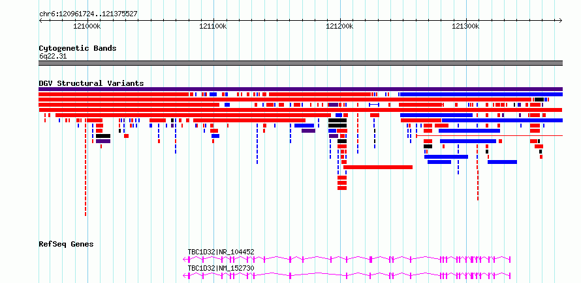Select the Cytogenetic Bands track title
The width and height of the screenshot is (581, 283).
[x=78, y=48]
